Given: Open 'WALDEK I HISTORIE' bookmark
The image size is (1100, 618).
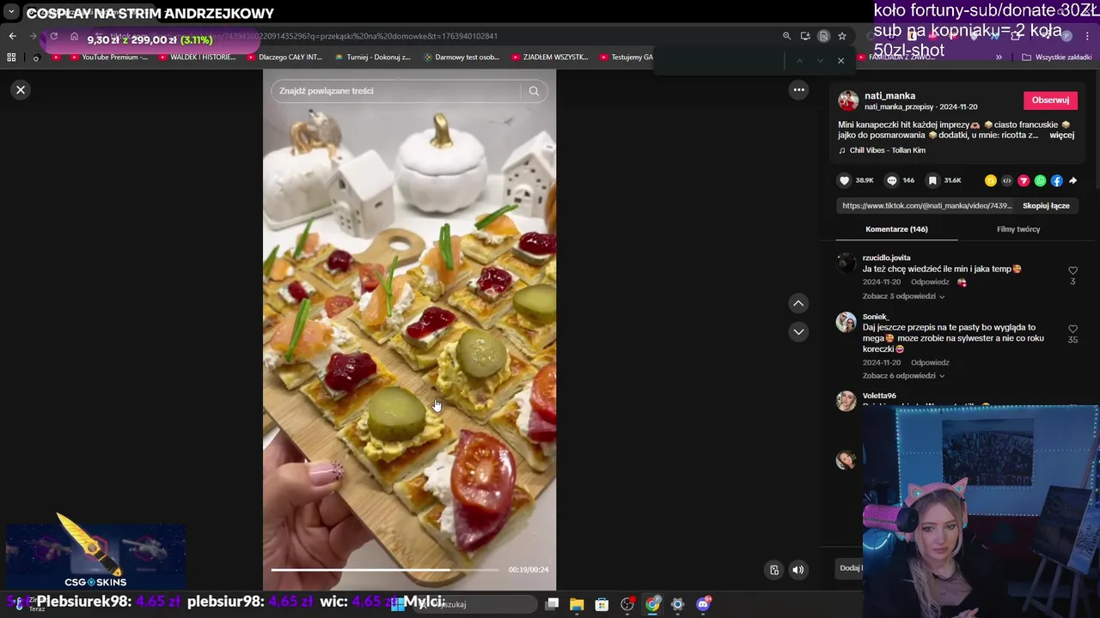Looking at the screenshot, I should [197, 58].
